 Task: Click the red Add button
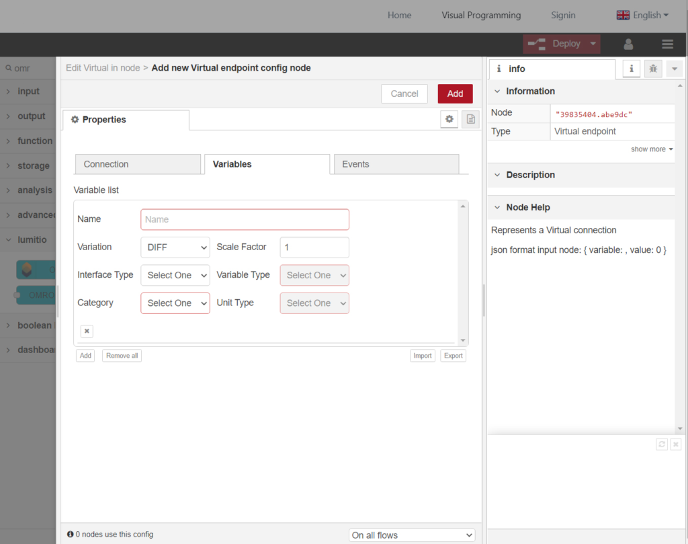coord(455,94)
